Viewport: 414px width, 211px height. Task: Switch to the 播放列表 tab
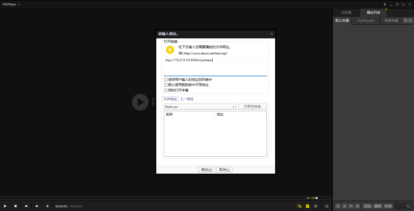pos(374,12)
